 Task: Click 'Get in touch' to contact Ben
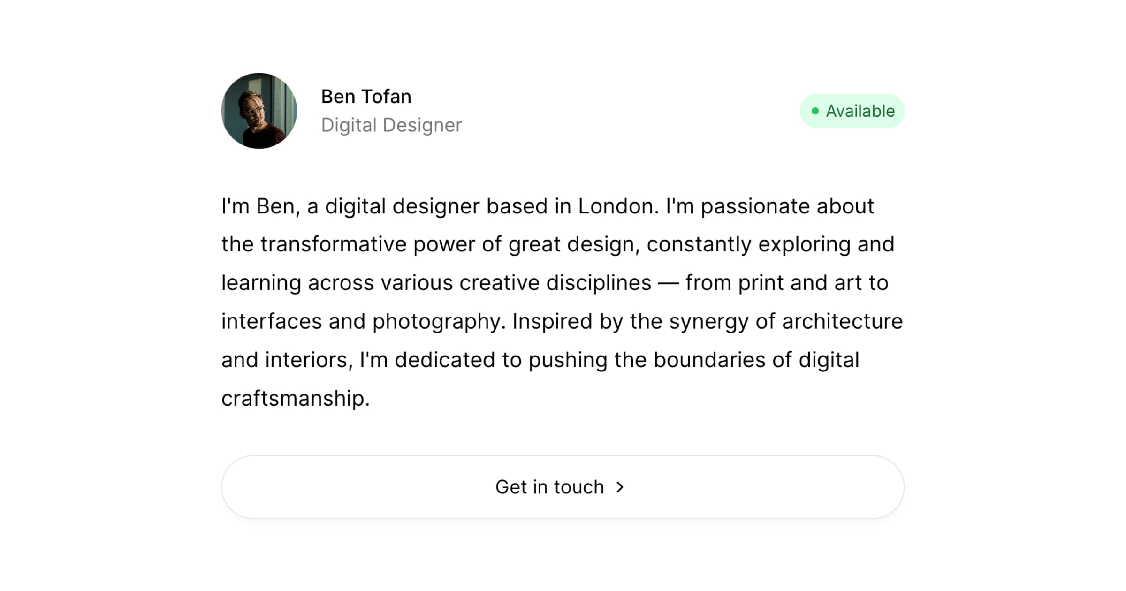562,487
